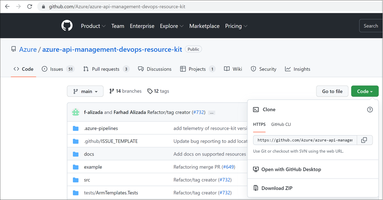Open the main branch dropdown
383x200 pixels.
[85, 91]
